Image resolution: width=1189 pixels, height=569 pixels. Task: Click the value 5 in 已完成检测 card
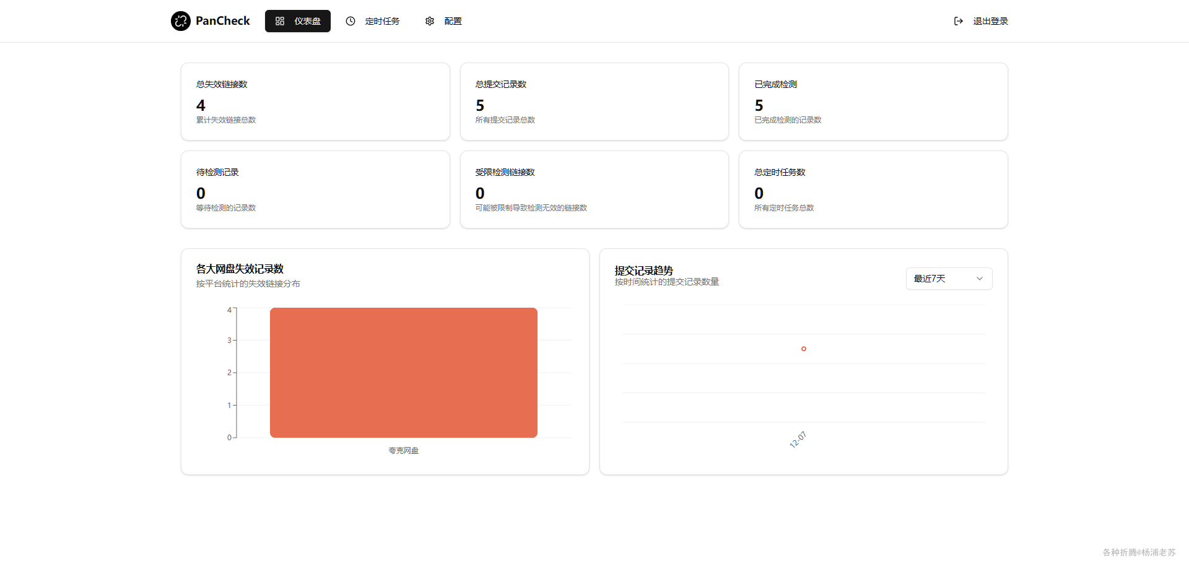(x=759, y=105)
